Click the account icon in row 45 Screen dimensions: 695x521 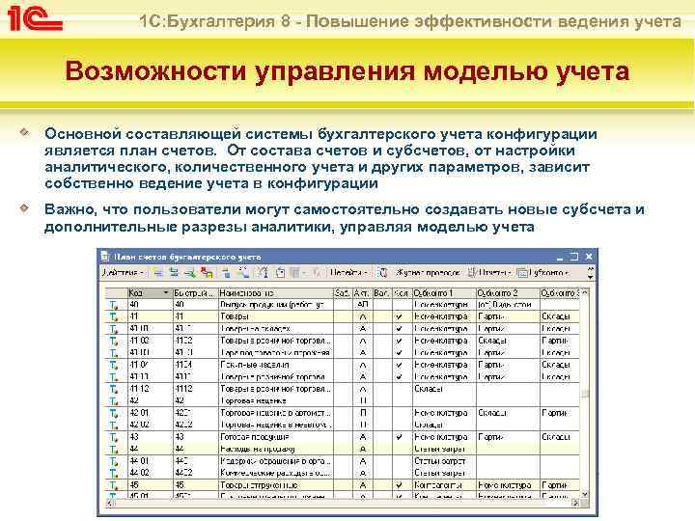pos(114,485)
